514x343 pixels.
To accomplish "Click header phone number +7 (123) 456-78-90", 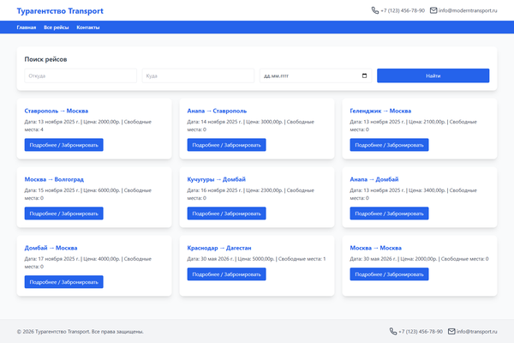I will point(403,10).
